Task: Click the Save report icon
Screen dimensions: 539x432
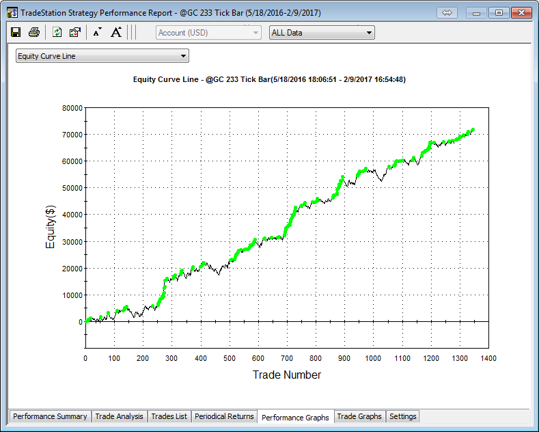Action: tap(16, 32)
